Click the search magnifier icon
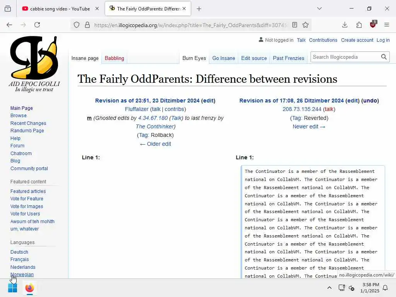This screenshot has width=396, height=297. pos(384,57)
